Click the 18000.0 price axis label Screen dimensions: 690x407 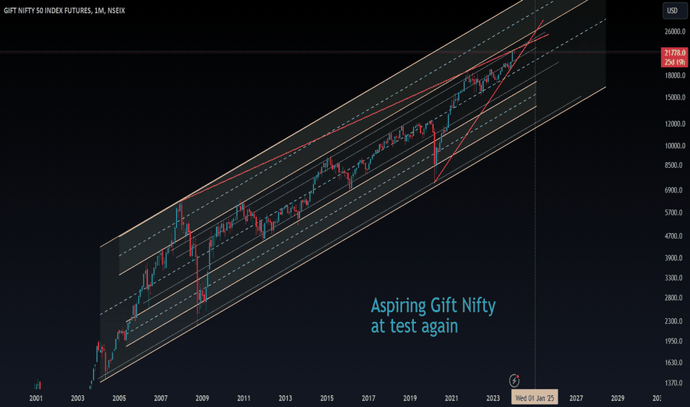[675, 75]
